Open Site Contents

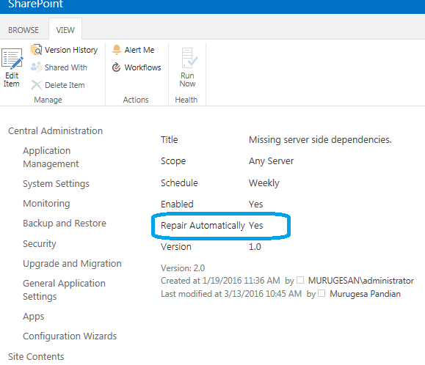click(36, 357)
